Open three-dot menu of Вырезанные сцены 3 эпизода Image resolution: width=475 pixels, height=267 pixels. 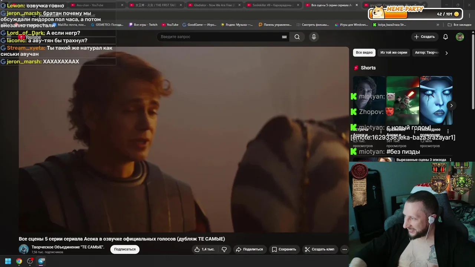(x=451, y=160)
